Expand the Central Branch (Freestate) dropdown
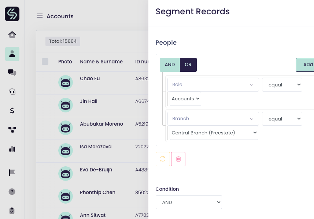Image resolution: width=314 pixels, height=219 pixels. pos(214,133)
